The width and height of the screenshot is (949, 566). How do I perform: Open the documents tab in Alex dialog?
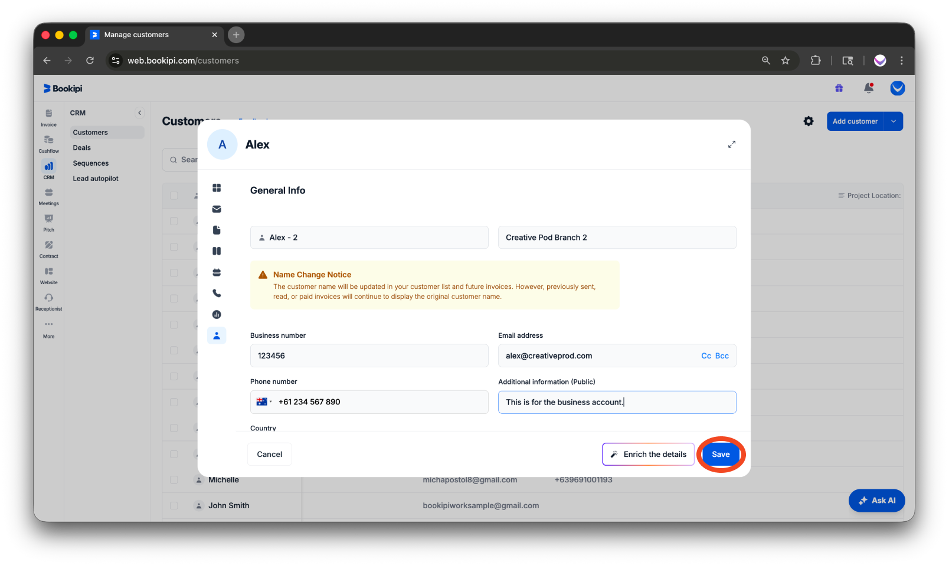217,230
